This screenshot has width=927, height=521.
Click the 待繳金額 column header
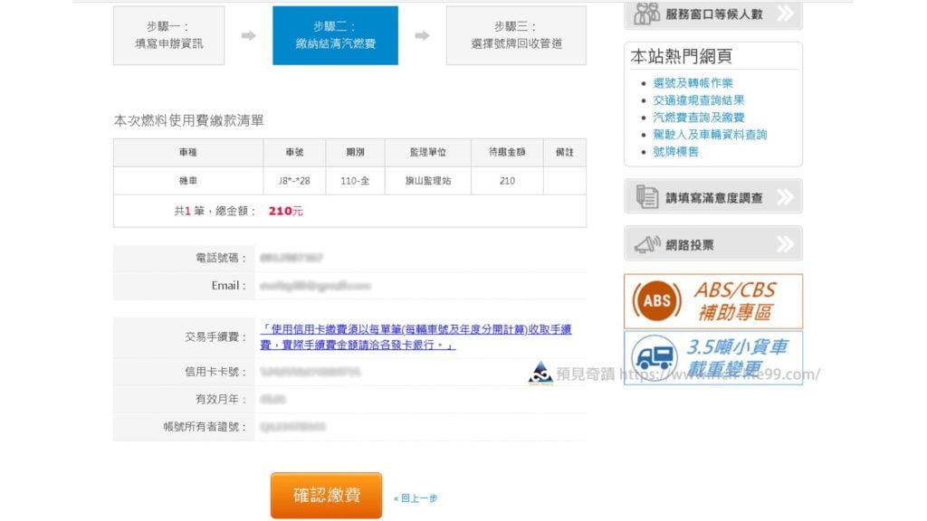507,152
